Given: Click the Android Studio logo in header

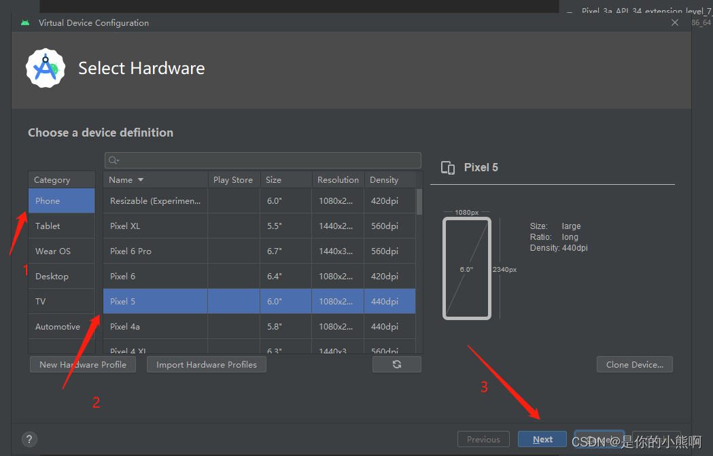Looking at the screenshot, I should click(46, 68).
